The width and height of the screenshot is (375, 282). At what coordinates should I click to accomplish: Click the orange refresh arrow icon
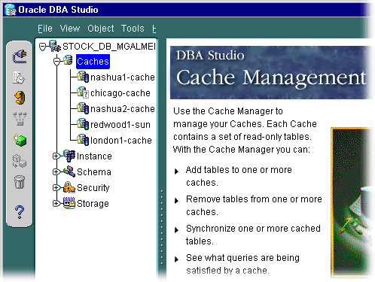point(20,98)
